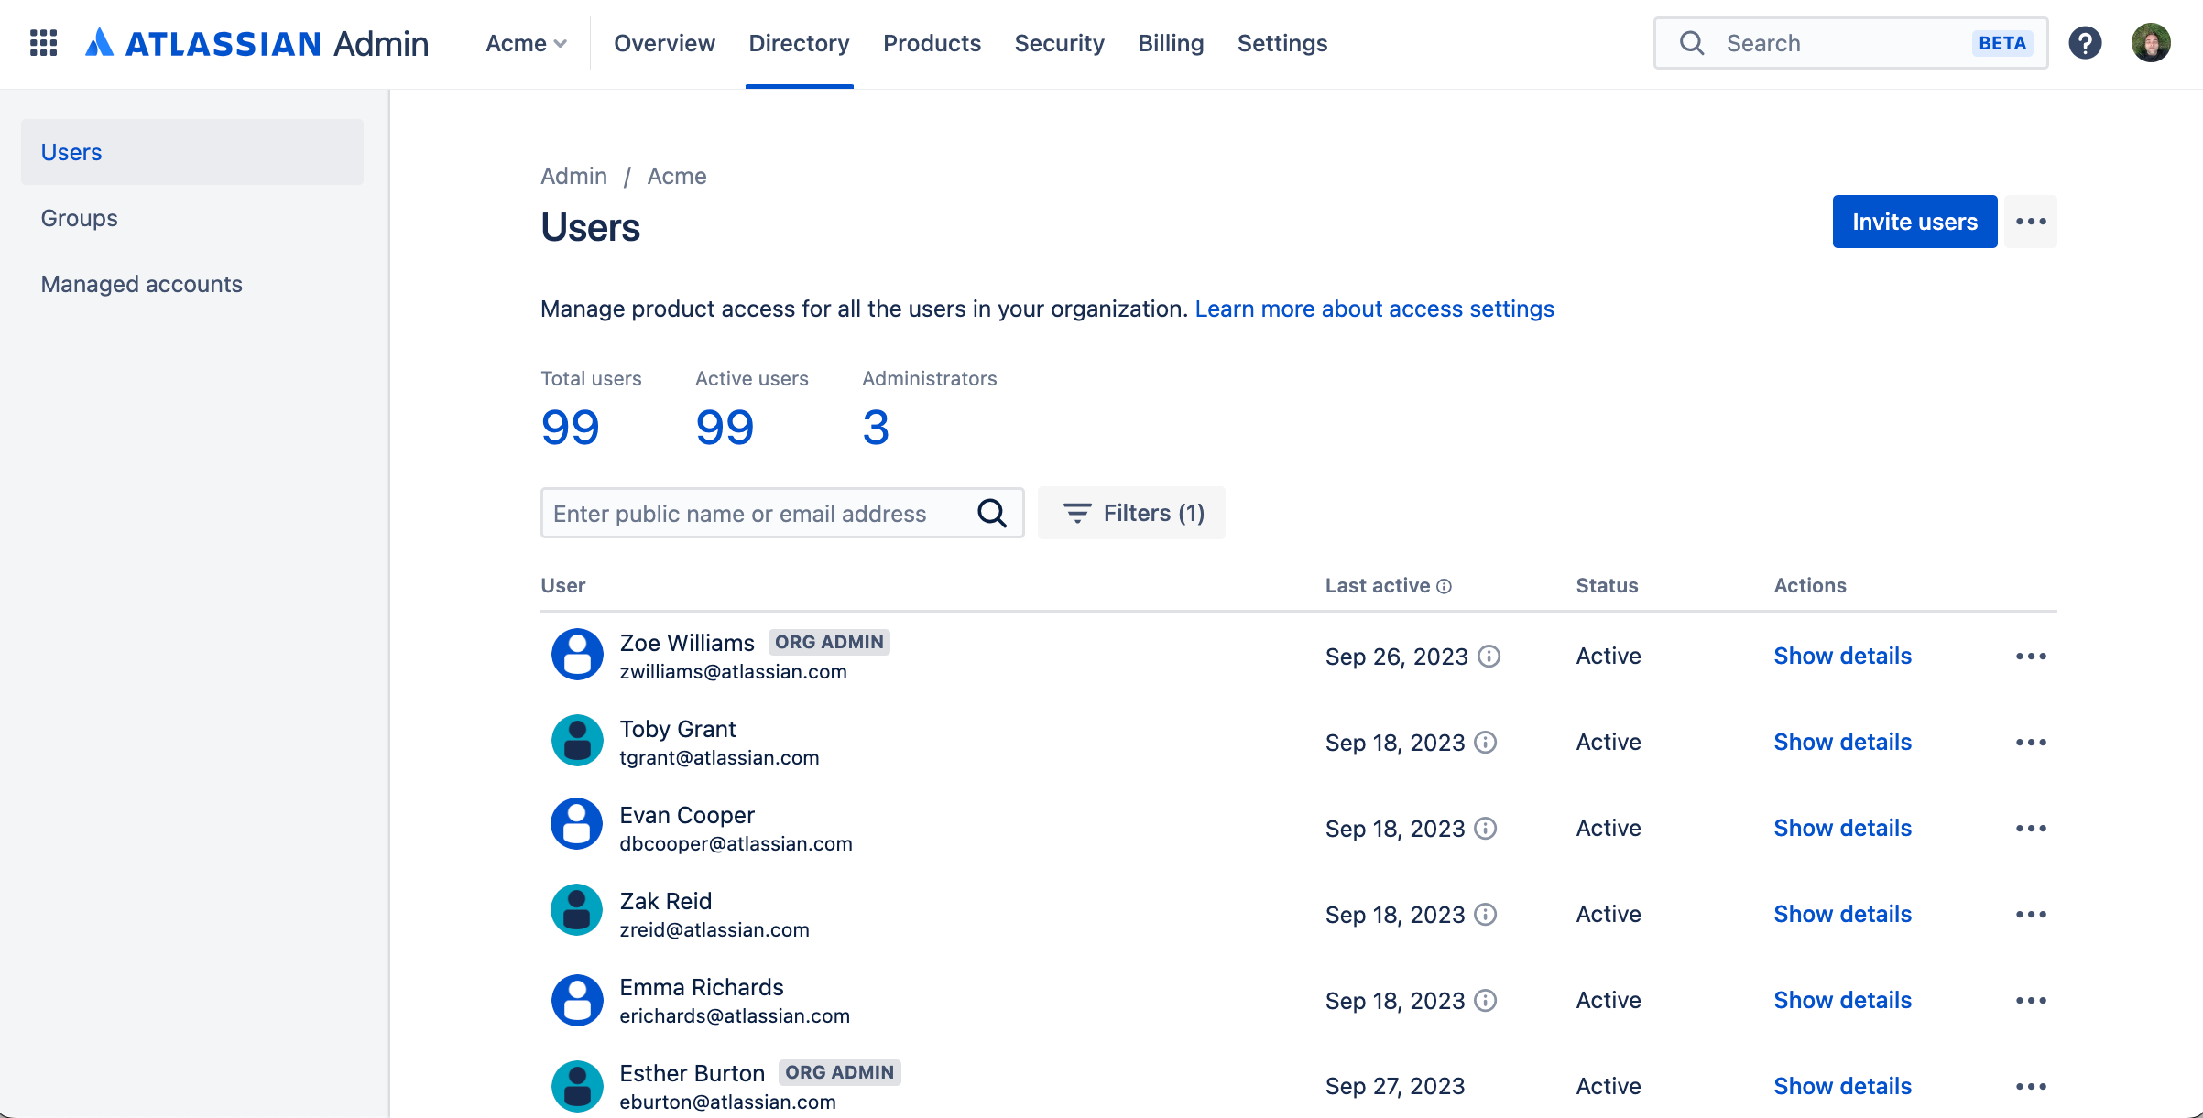Toggle Zak Reid active status indicator
This screenshot has width=2203, height=1118.
point(1609,913)
